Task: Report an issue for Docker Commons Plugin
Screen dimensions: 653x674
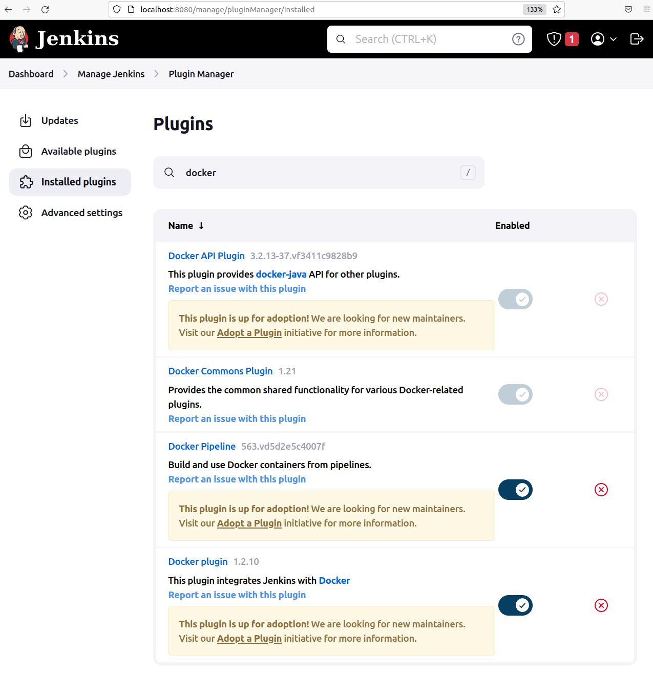Action: (x=237, y=419)
